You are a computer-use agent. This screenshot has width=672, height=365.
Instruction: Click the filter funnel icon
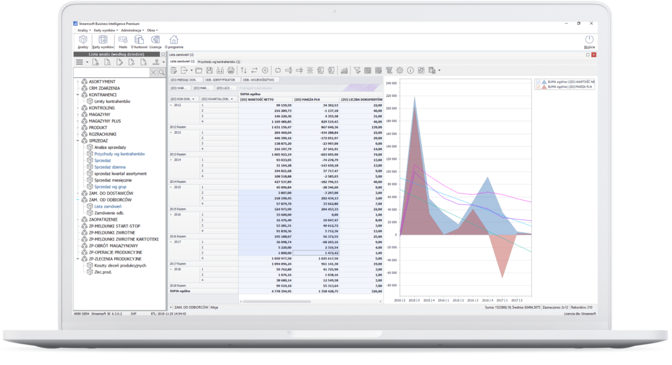point(357,70)
